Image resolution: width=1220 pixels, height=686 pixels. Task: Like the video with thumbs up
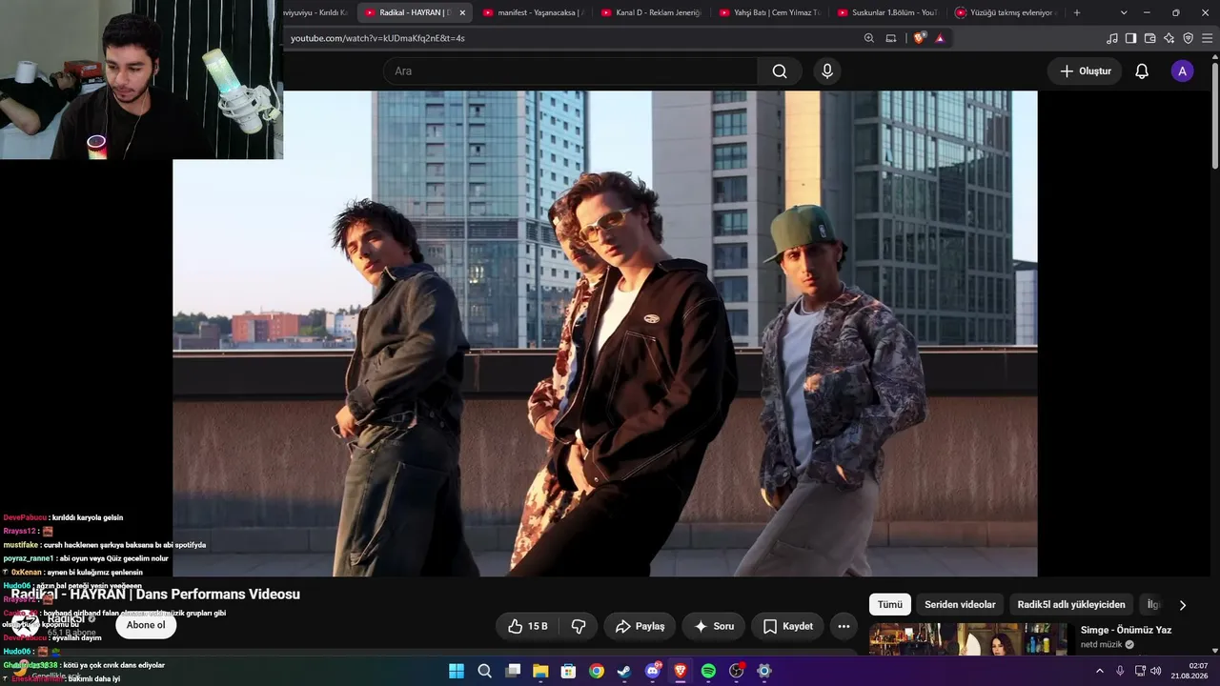[528, 626]
